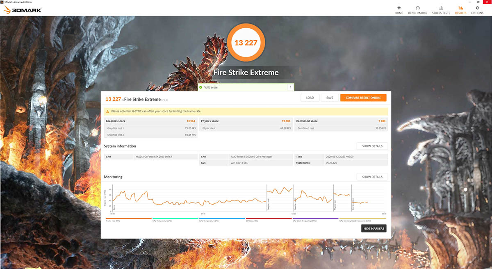The image size is (492, 269).
Task: Show details for System information
Action: pos(372,146)
